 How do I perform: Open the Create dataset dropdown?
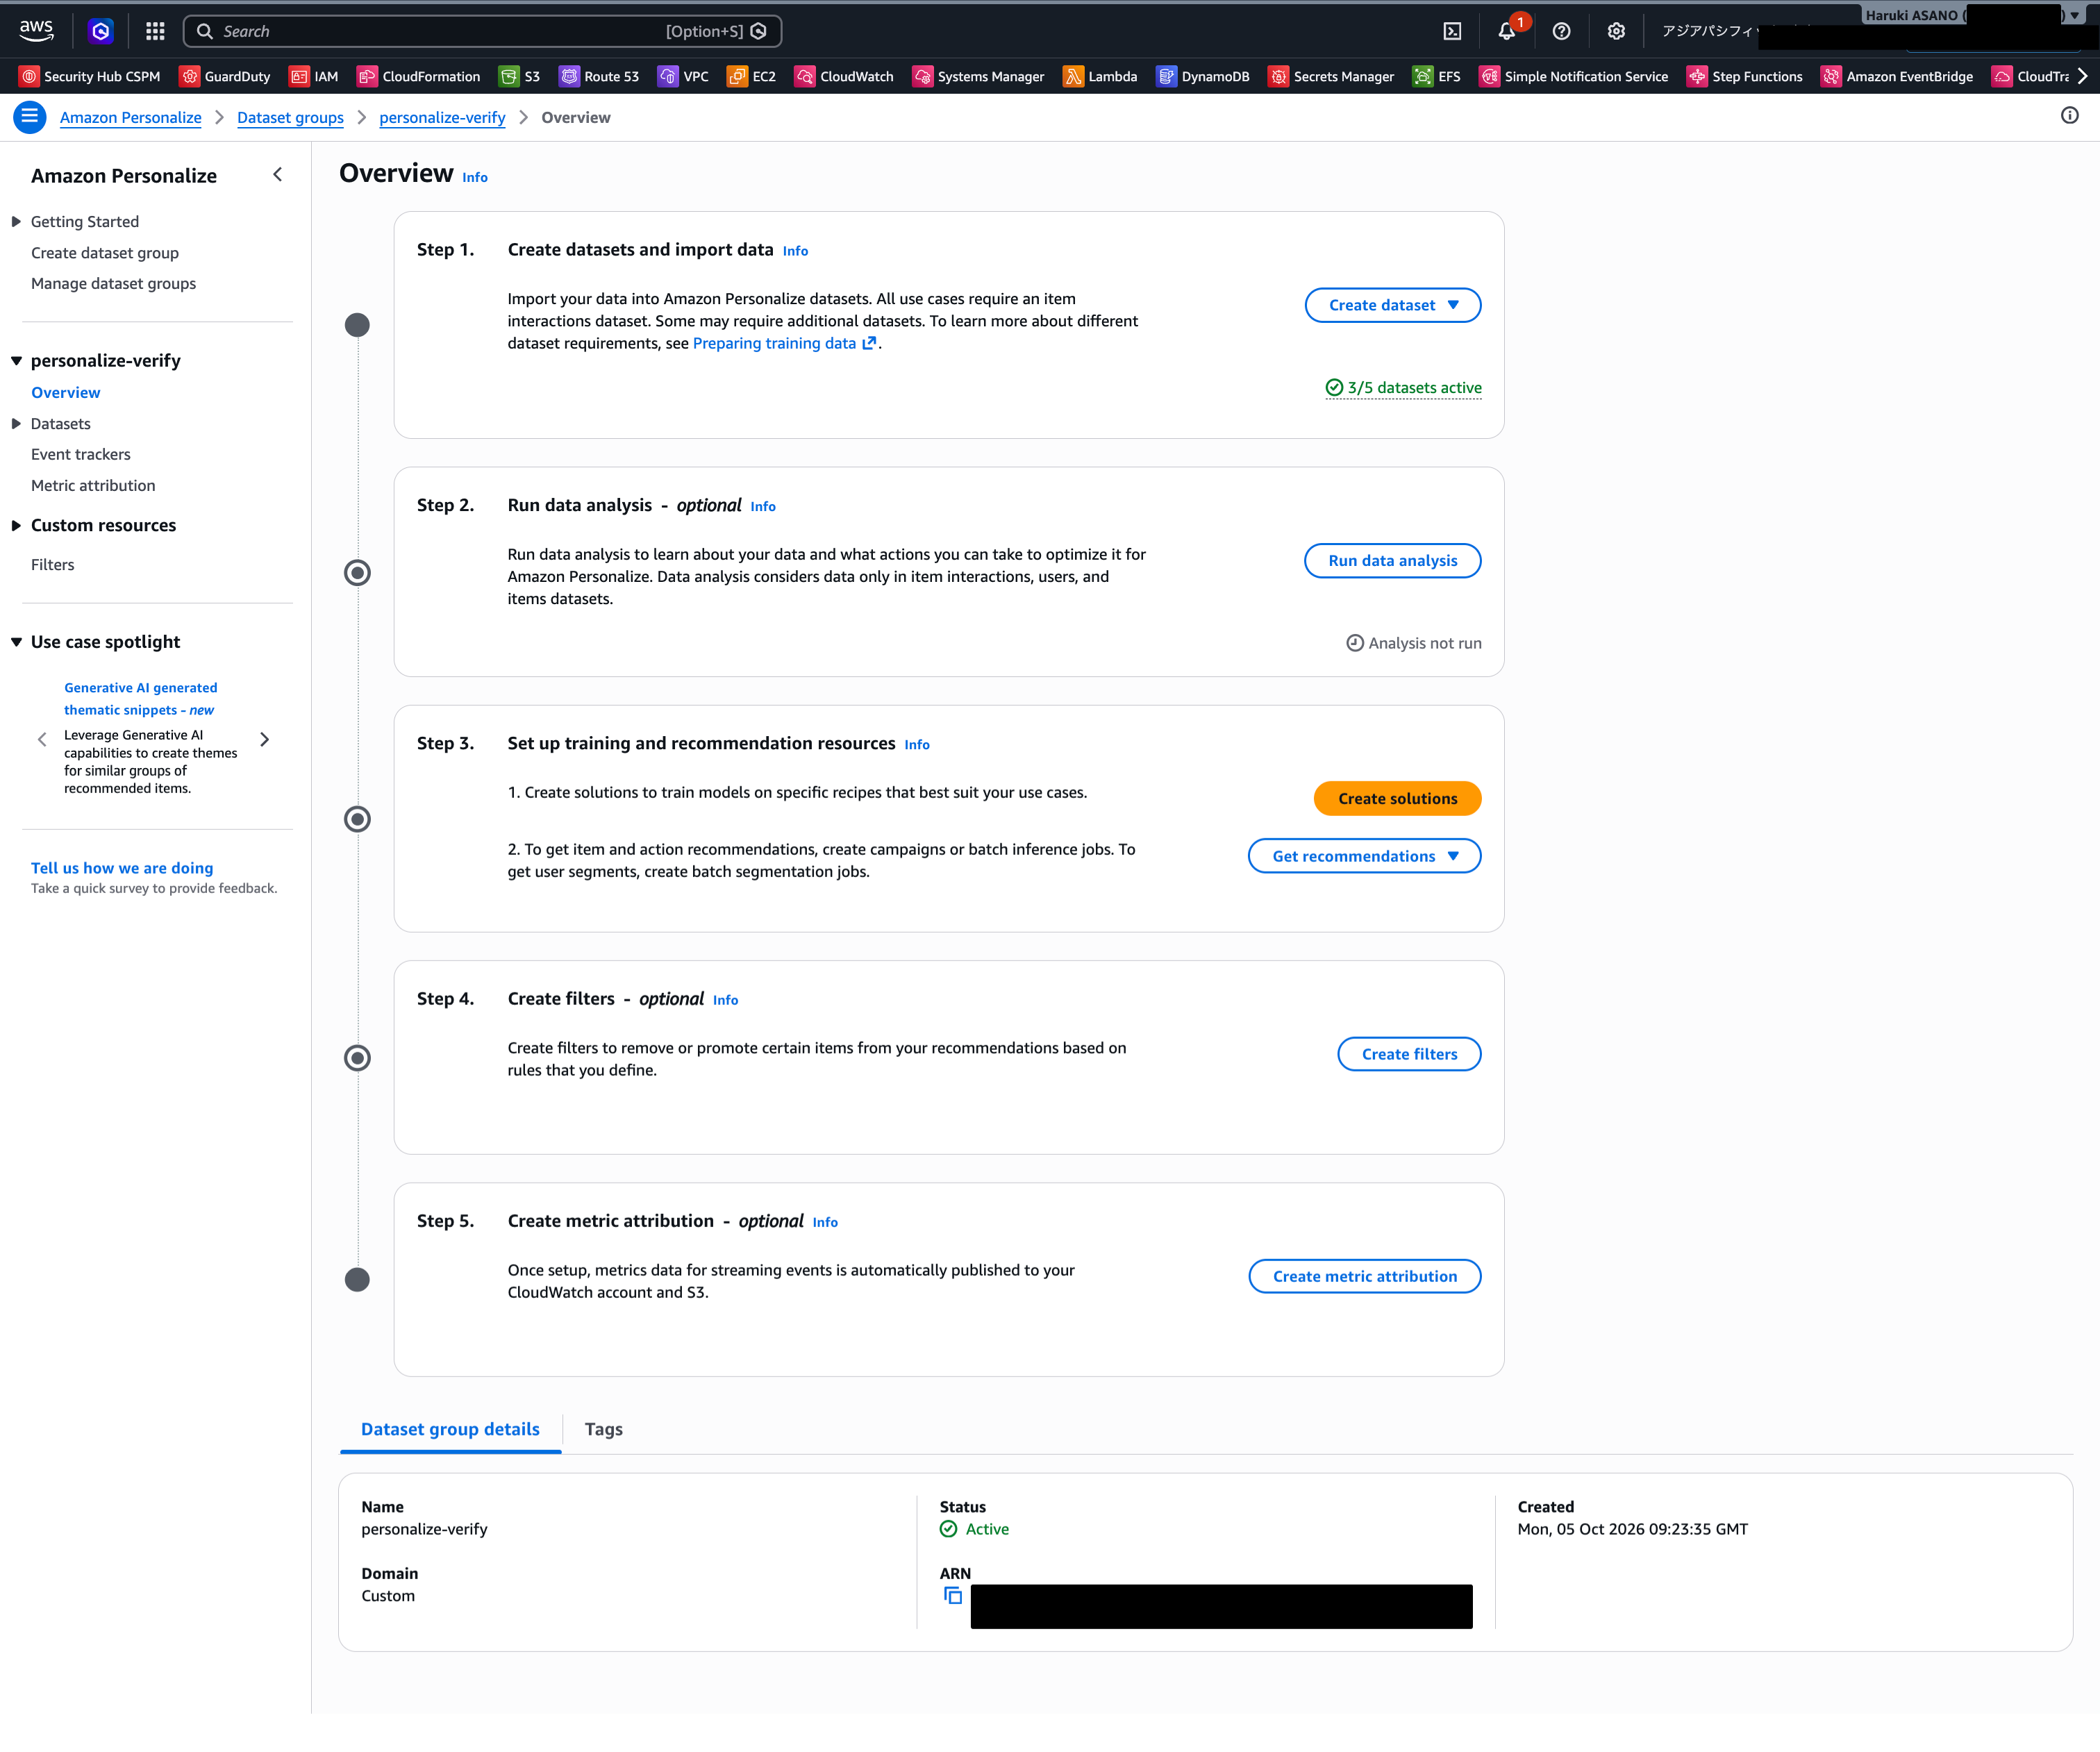coord(1393,305)
